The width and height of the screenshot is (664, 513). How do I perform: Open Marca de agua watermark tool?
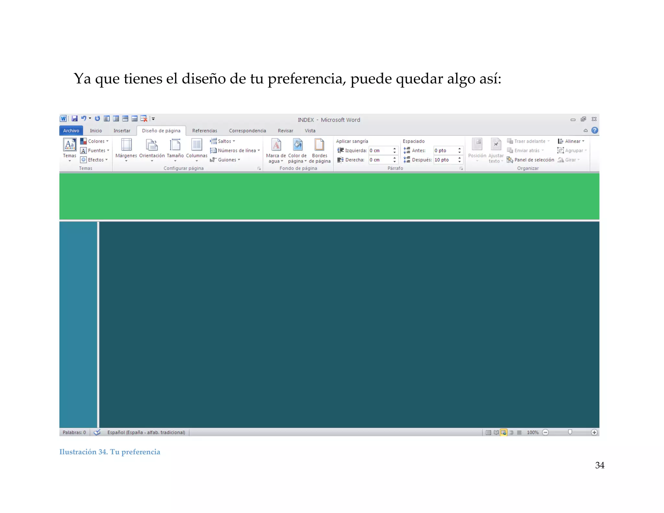[x=276, y=145]
